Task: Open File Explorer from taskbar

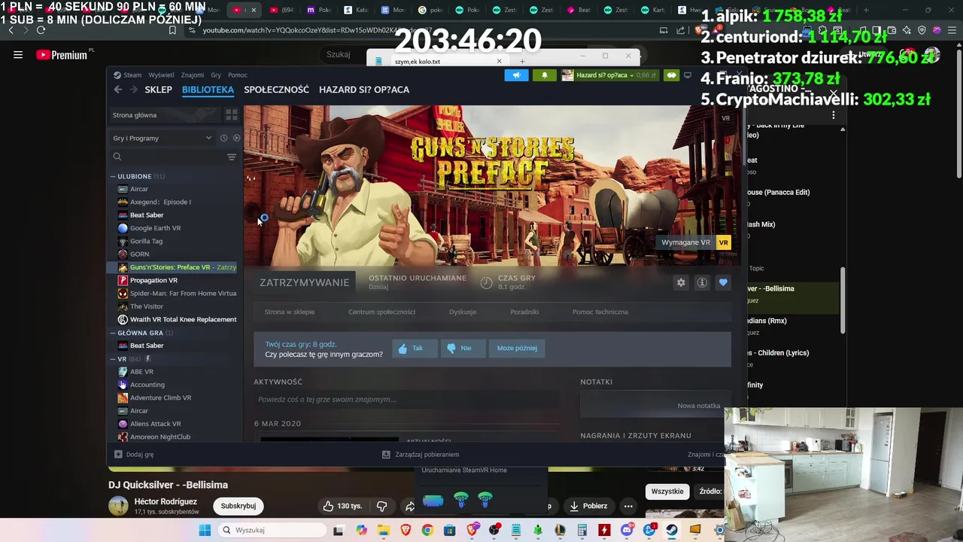Action: click(384, 530)
